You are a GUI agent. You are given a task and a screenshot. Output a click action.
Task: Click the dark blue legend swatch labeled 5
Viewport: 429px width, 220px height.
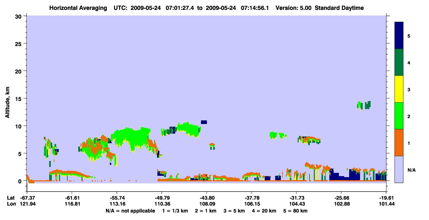(x=399, y=36)
